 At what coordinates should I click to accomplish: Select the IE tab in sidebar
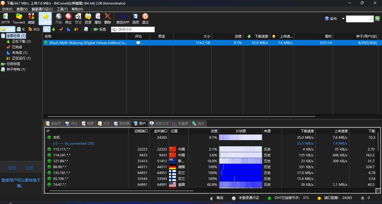coord(21,29)
